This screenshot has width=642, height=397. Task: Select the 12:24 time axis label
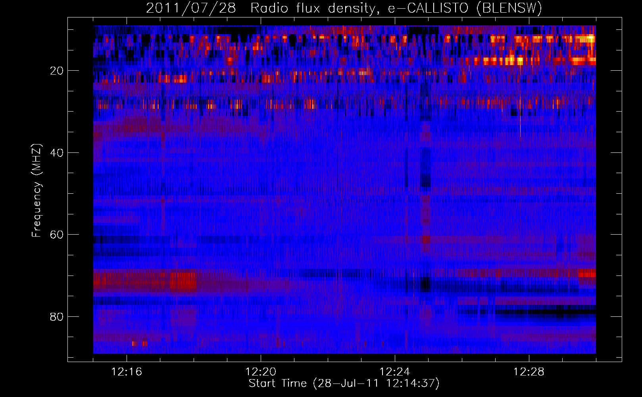pyautogui.click(x=395, y=372)
